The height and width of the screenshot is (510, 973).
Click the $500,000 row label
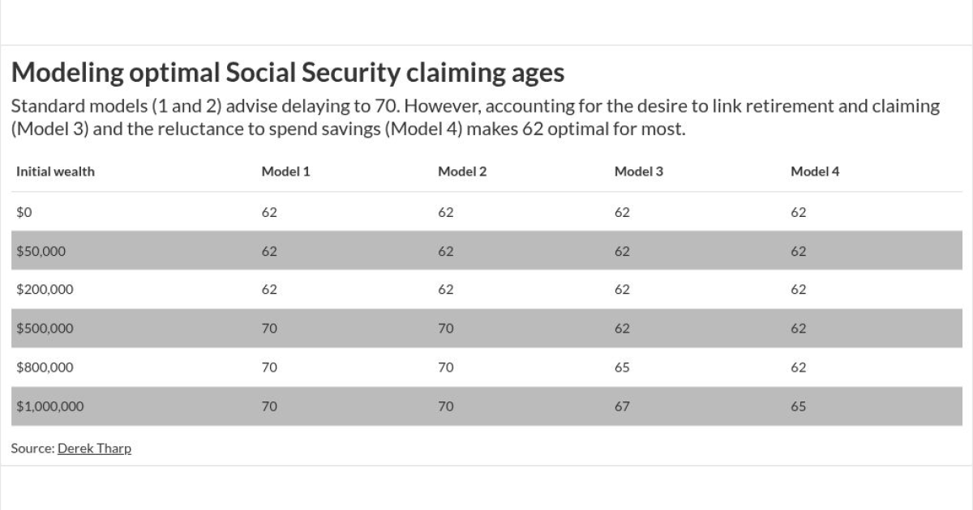tap(45, 329)
